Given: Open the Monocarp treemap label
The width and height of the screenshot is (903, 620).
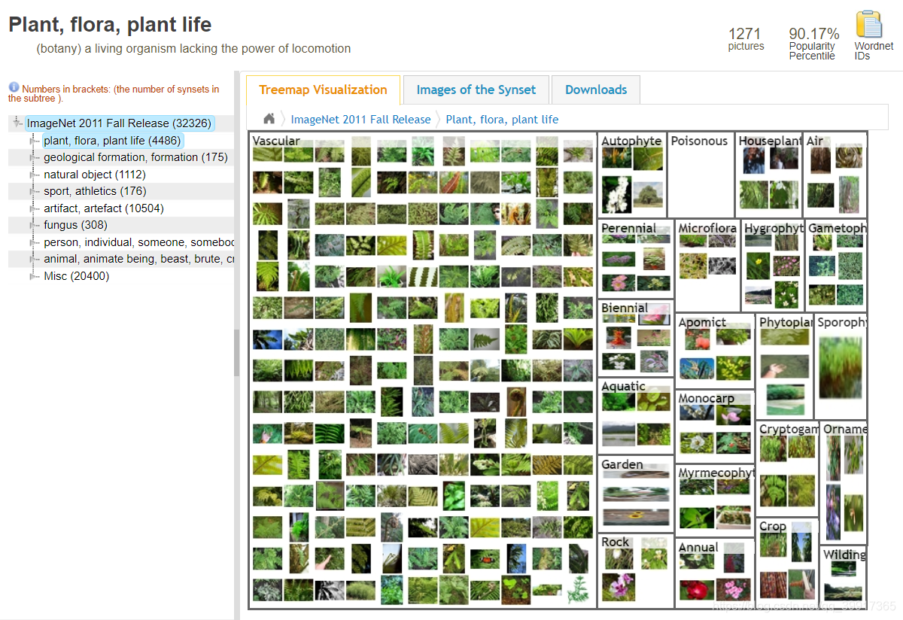Looking at the screenshot, I should pyautogui.click(x=706, y=398).
